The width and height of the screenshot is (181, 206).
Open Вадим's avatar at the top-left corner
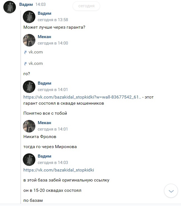tap(9, 7)
